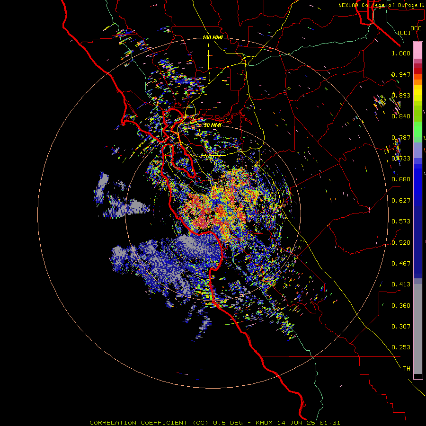Screen dimensions: 426x426
Task: Click the 1.000 value on the color scale
Action: [x=401, y=53]
